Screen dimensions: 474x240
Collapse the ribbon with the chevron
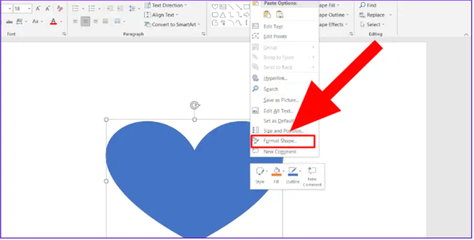(x=466, y=35)
